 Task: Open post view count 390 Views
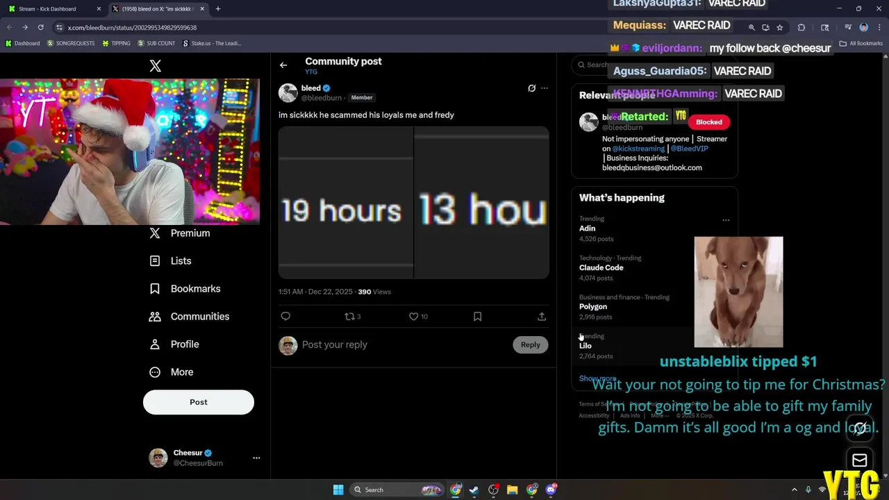pos(374,292)
